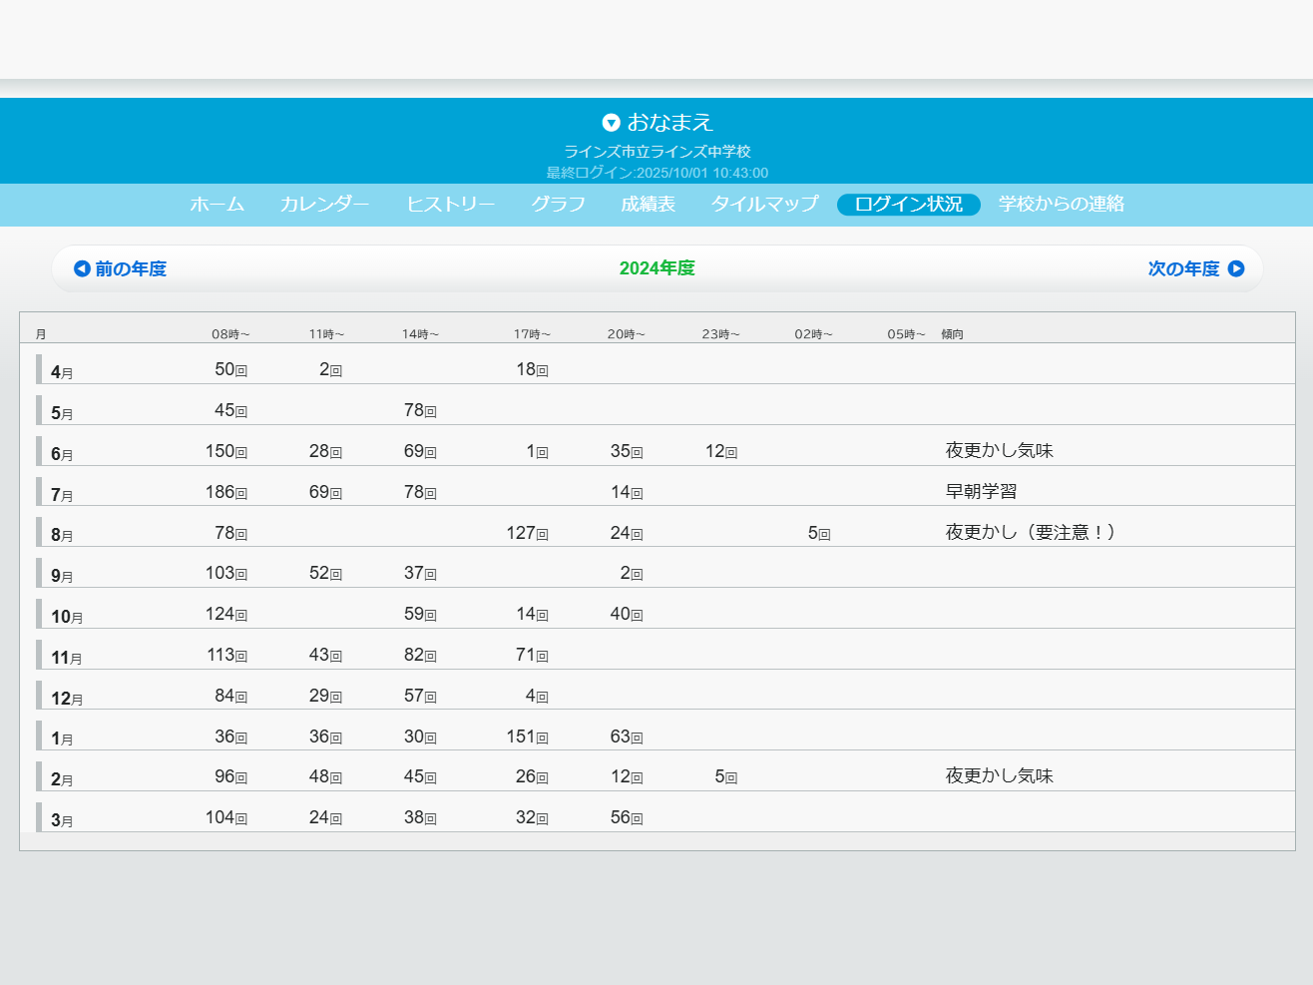Click the left arrow icon for 前の年度

point(82,268)
